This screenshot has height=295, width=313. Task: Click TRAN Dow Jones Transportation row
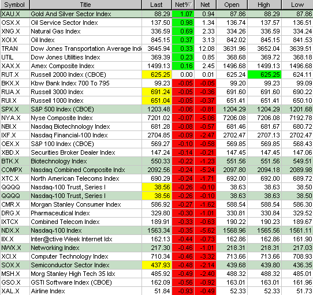pos(156,48)
